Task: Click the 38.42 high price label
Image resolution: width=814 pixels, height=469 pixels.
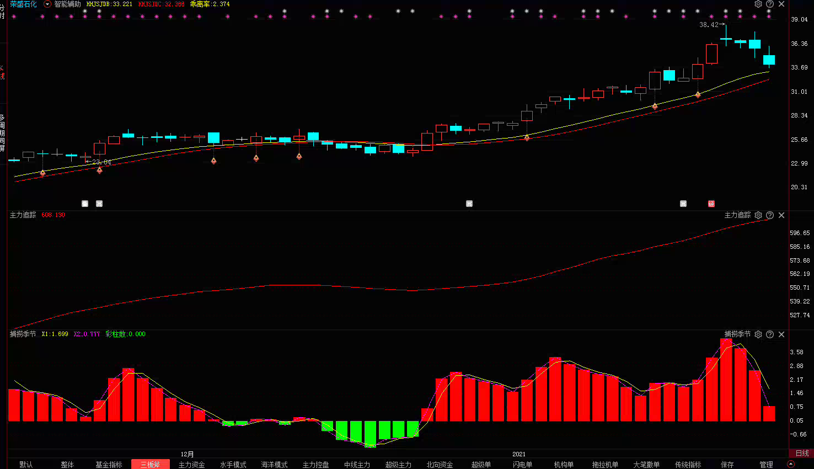Action: coord(709,25)
